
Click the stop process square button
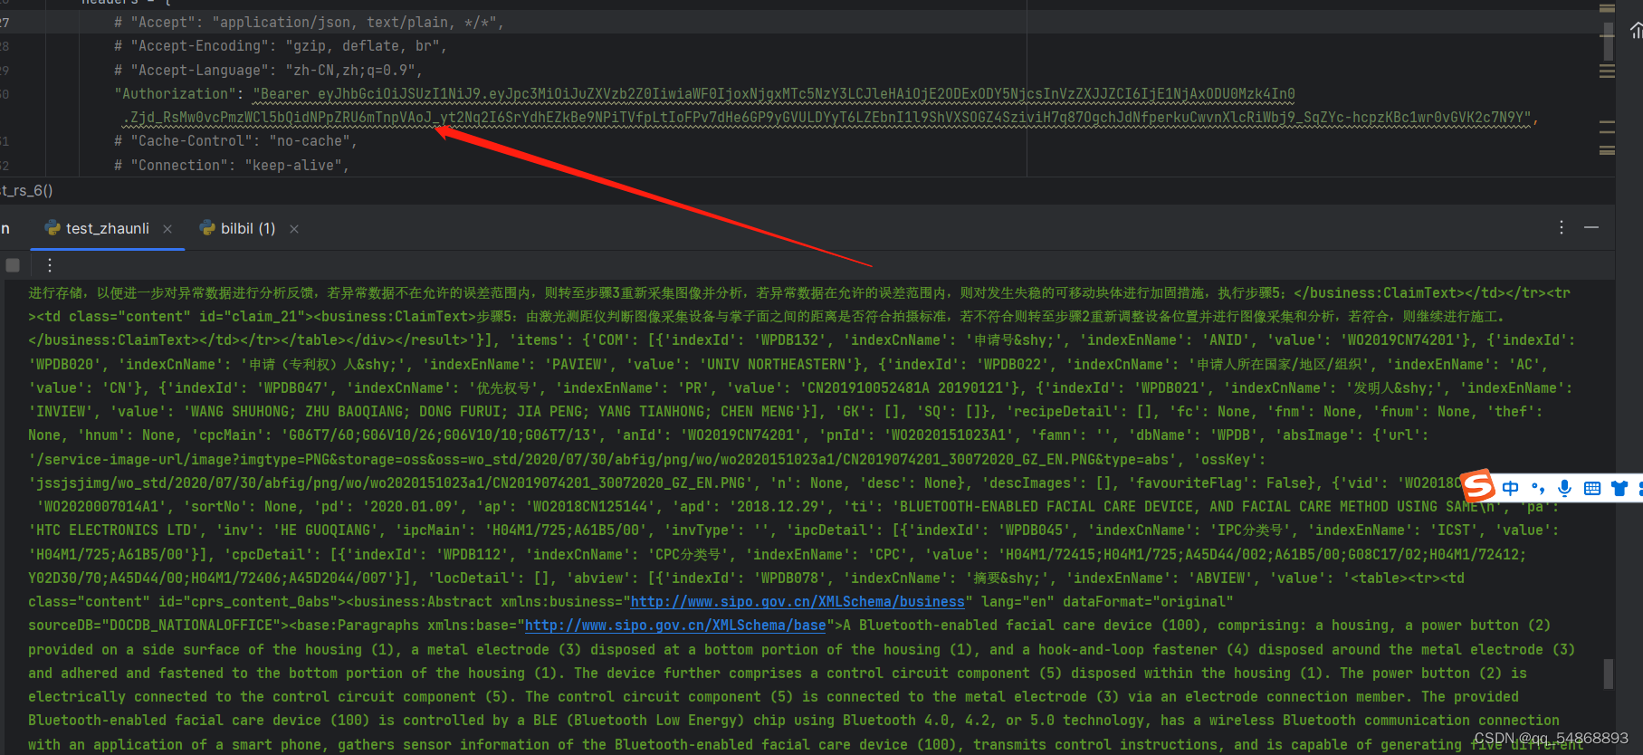tap(13, 265)
